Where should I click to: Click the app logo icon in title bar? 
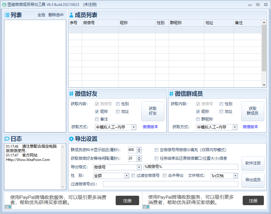point(4,5)
